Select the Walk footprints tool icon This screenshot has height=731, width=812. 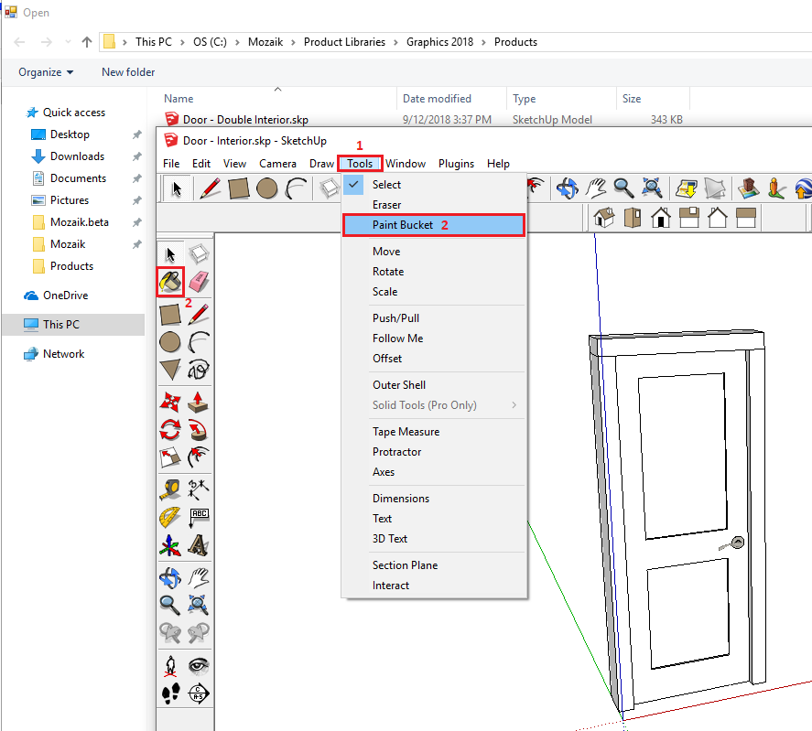click(170, 693)
